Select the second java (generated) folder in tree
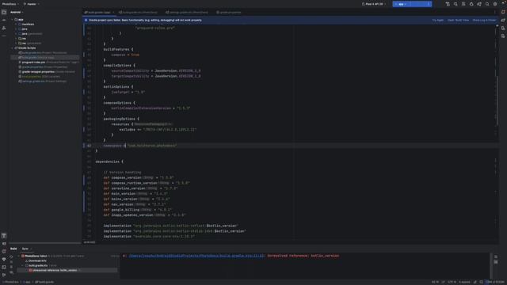Viewport: 507px width, 285px height. point(30,33)
